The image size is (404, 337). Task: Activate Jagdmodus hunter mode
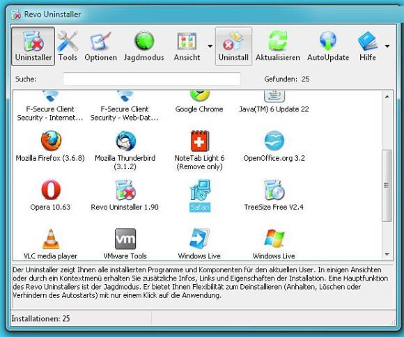coord(144,47)
